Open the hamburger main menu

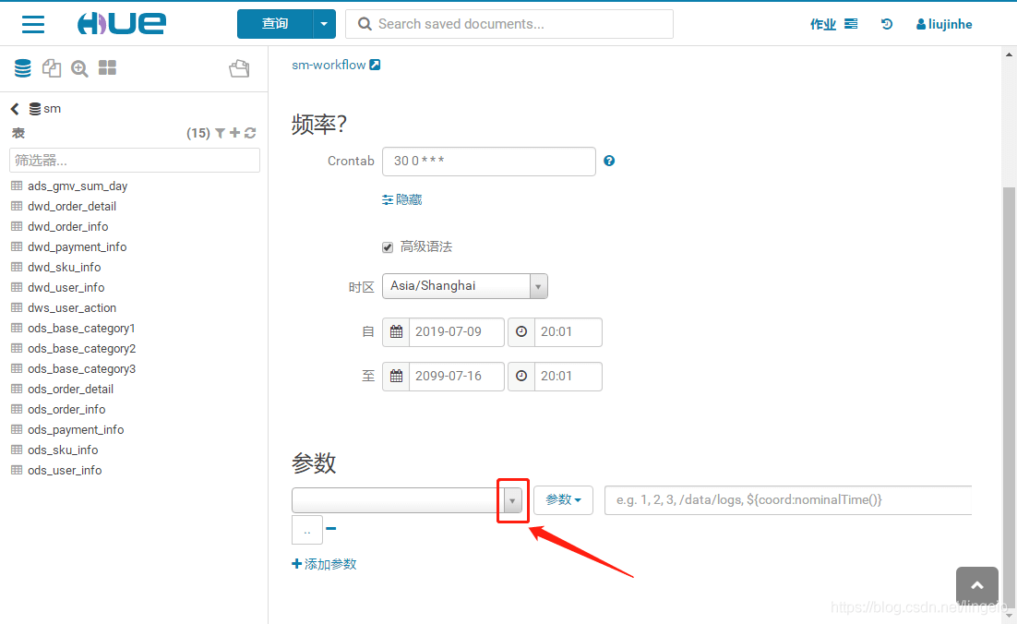(x=33, y=25)
